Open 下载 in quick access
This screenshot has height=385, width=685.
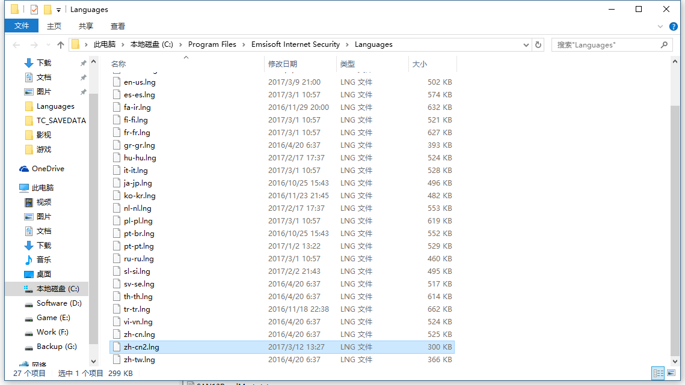coord(44,63)
